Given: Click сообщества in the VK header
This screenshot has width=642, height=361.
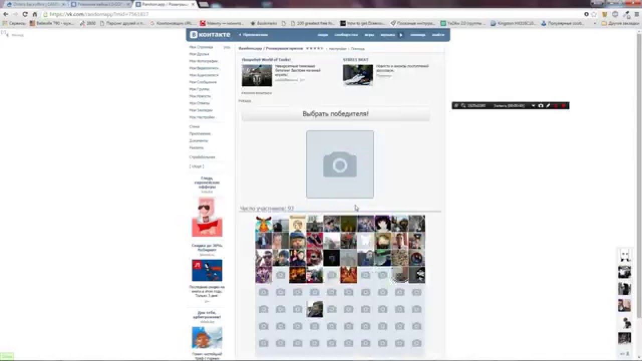Looking at the screenshot, I should tap(346, 35).
